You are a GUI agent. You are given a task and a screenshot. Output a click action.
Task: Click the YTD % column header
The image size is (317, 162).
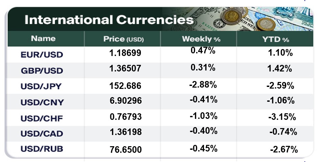(276, 40)
